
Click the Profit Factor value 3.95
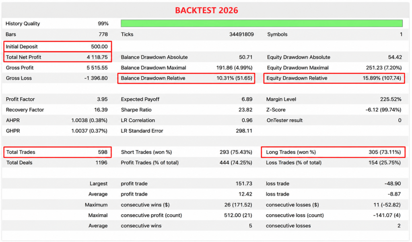pos(102,100)
